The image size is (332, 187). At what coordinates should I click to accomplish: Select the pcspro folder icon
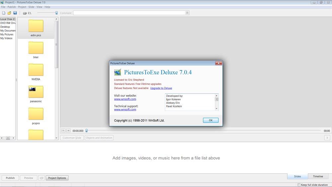(36, 114)
